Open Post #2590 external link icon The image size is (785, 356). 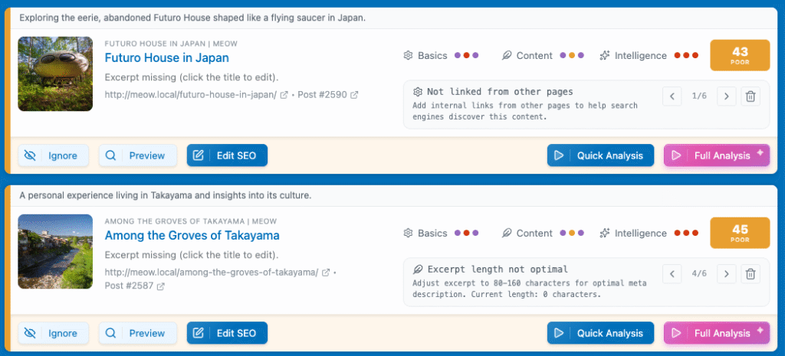pos(354,95)
